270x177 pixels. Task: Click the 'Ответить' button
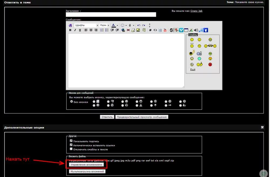(x=107, y=117)
